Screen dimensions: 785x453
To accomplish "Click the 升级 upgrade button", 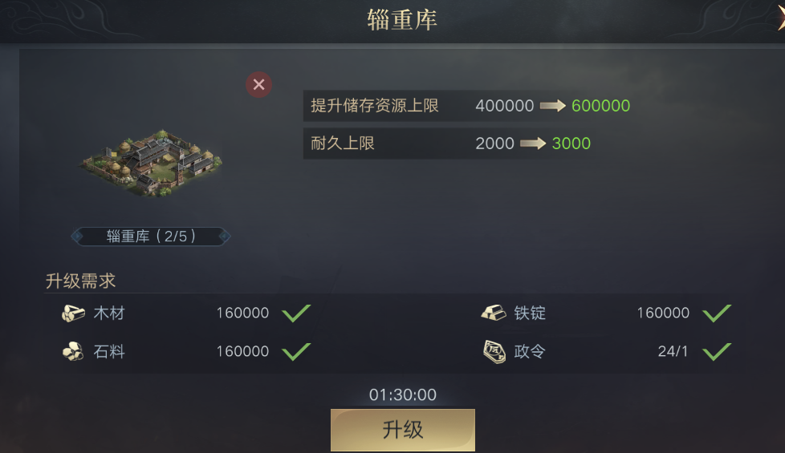I will coord(402,430).
